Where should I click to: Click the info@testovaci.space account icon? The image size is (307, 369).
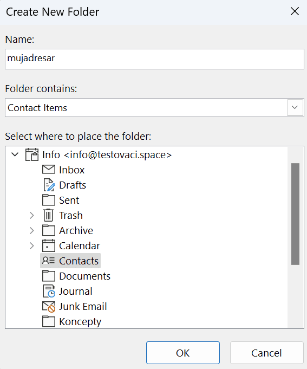(x=32, y=154)
